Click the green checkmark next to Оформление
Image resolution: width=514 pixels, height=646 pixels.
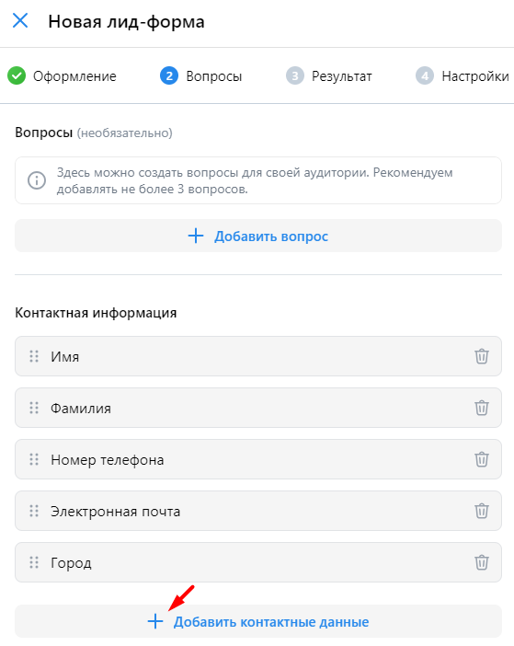tap(17, 75)
